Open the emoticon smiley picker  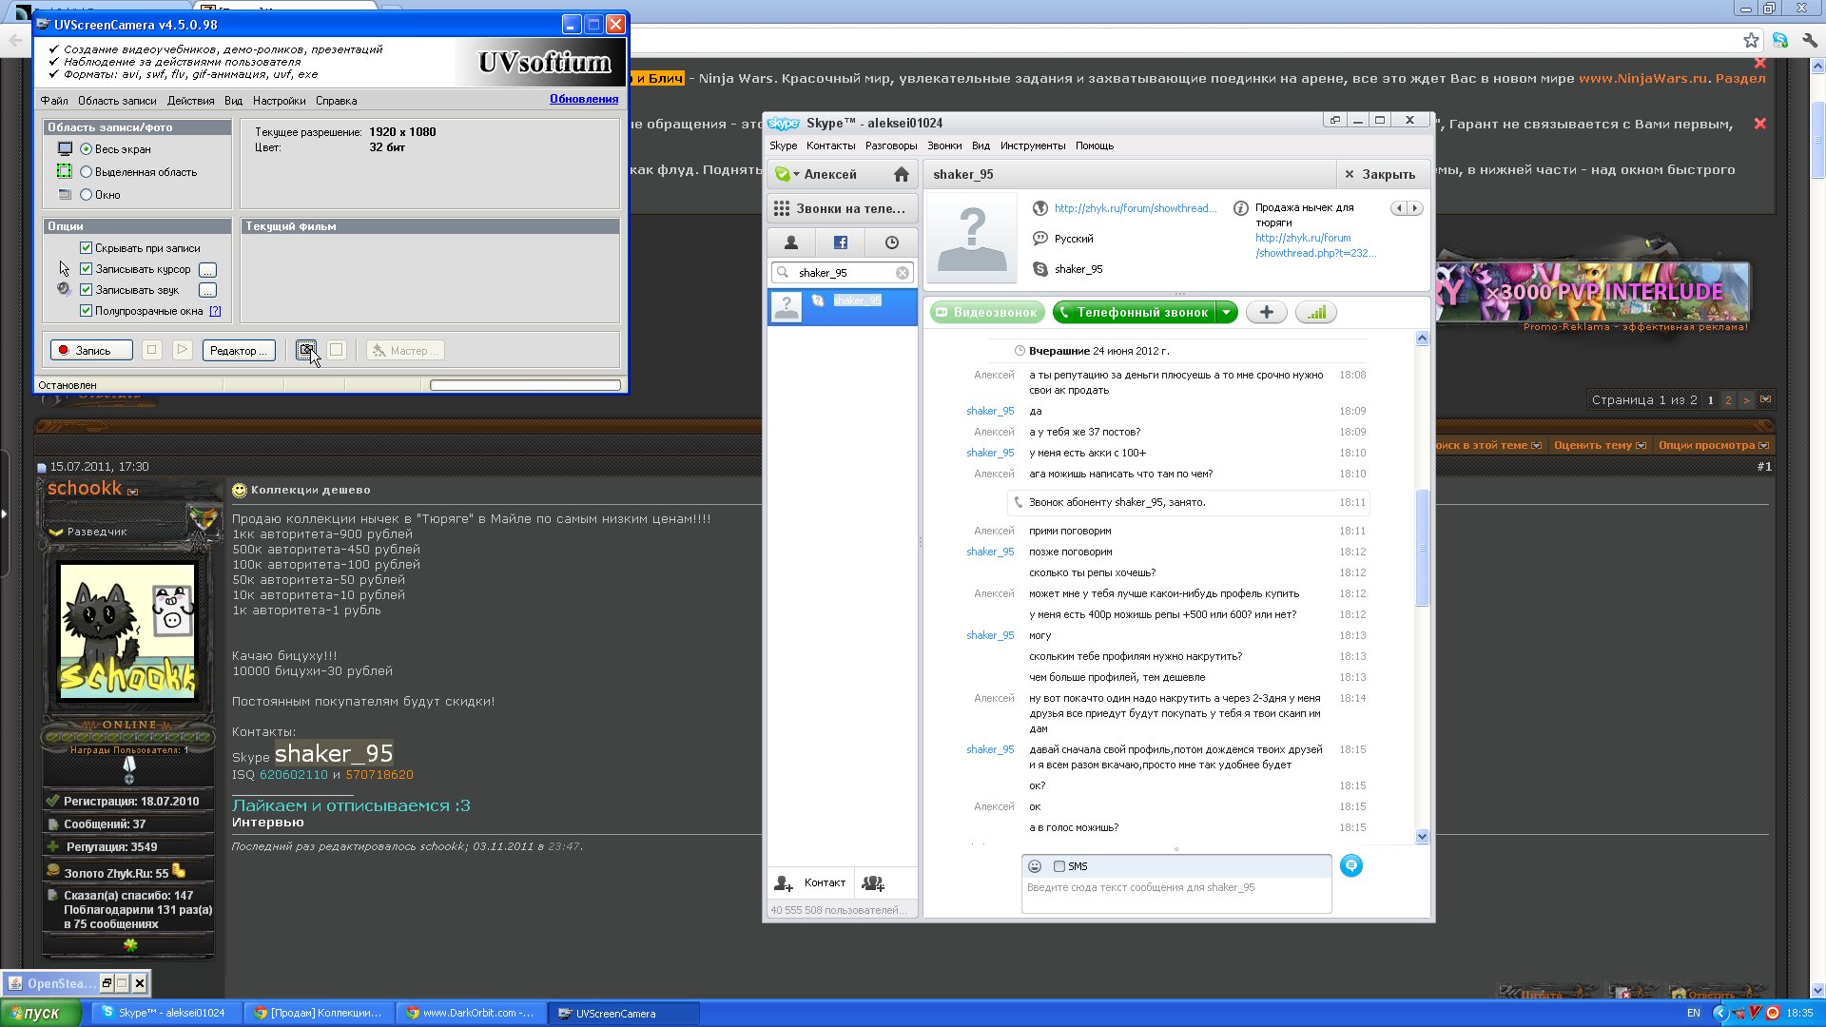(x=1035, y=866)
